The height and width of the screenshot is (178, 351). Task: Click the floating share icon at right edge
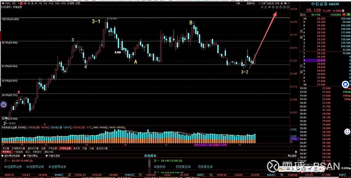348,132
